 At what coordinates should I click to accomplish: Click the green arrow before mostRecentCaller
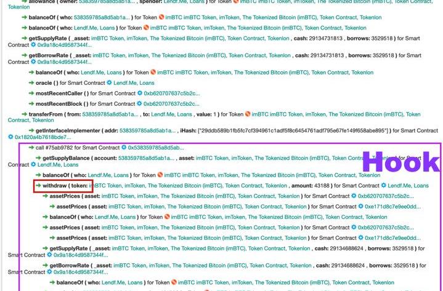pos(31,94)
